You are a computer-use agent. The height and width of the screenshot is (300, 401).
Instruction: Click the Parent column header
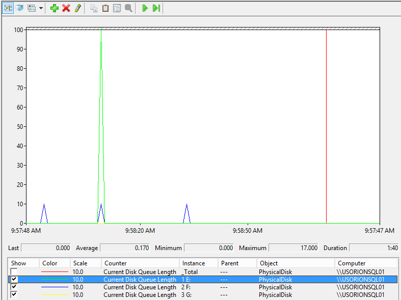237,263
